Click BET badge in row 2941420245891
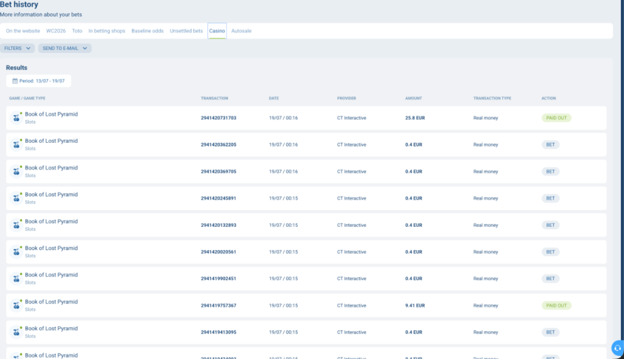This screenshot has width=624, height=359. coord(550,198)
